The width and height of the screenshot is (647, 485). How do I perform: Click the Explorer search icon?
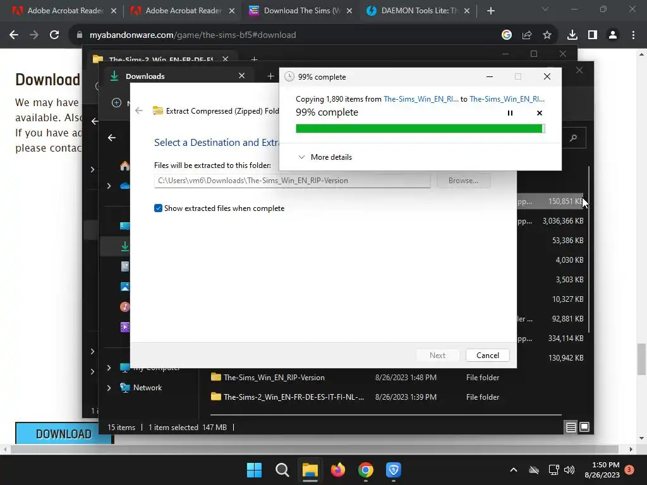574,138
